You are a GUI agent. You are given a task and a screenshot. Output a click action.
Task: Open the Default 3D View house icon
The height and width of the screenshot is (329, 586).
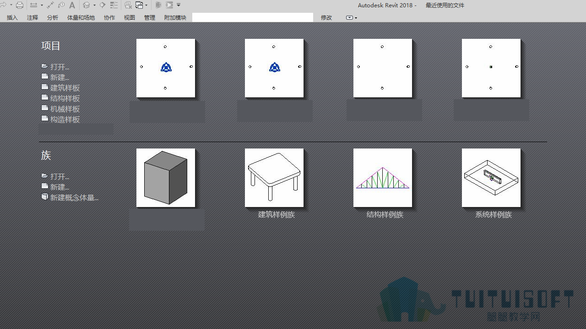tap(87, 5)
